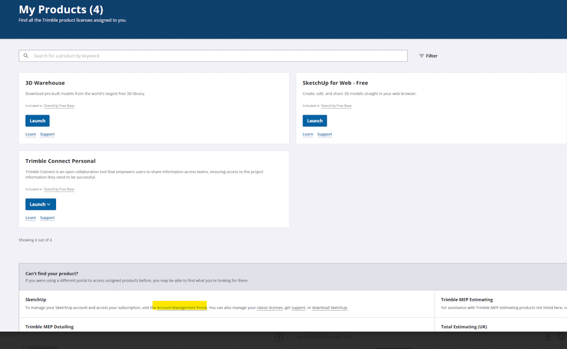The width and height of the screenshot is (567, 349).
Task: Open the Learn link under Trimble Connect Personal
Action: point(31,218)
